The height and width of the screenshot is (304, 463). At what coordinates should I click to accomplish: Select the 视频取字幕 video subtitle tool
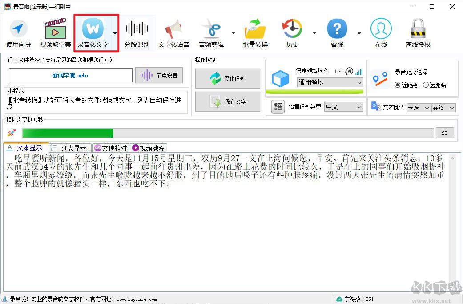[x=55, y=32]
